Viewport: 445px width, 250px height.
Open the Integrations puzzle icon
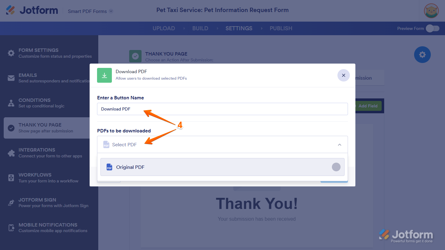tap(11, 153)
